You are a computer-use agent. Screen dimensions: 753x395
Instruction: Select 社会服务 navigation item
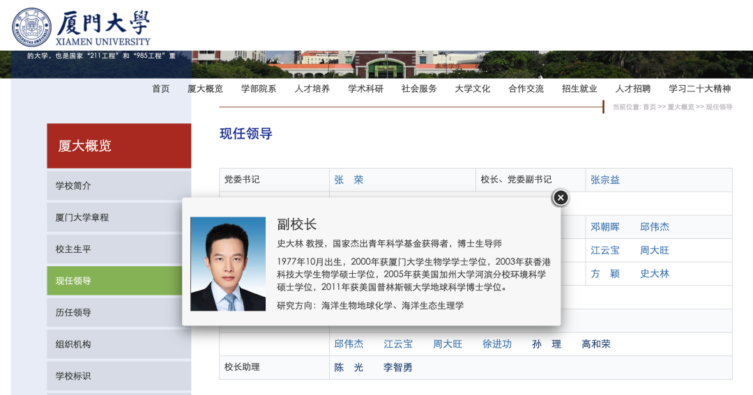tap(419, 88)
